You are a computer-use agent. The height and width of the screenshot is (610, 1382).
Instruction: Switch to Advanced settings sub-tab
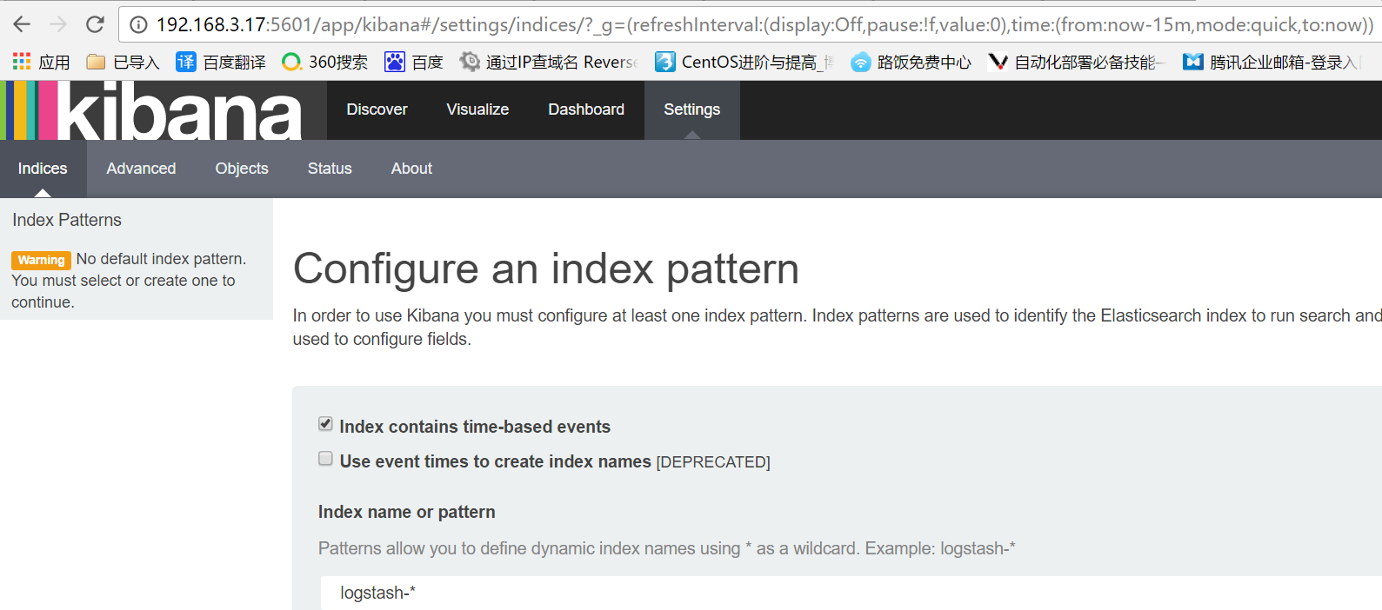click(x=141, y=169)
